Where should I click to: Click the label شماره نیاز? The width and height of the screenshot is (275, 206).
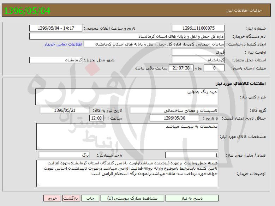(x=256, y=29)
